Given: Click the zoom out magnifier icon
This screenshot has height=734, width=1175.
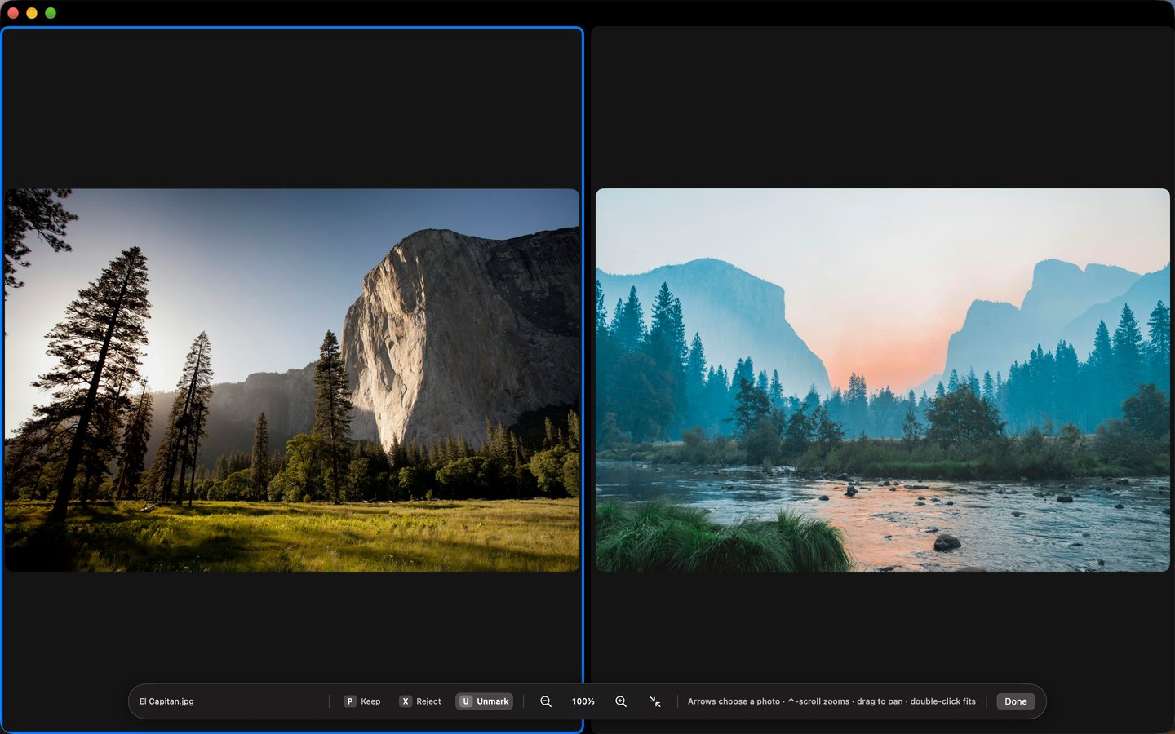Looking at the screenshot, I should click(x=546, y=701).
